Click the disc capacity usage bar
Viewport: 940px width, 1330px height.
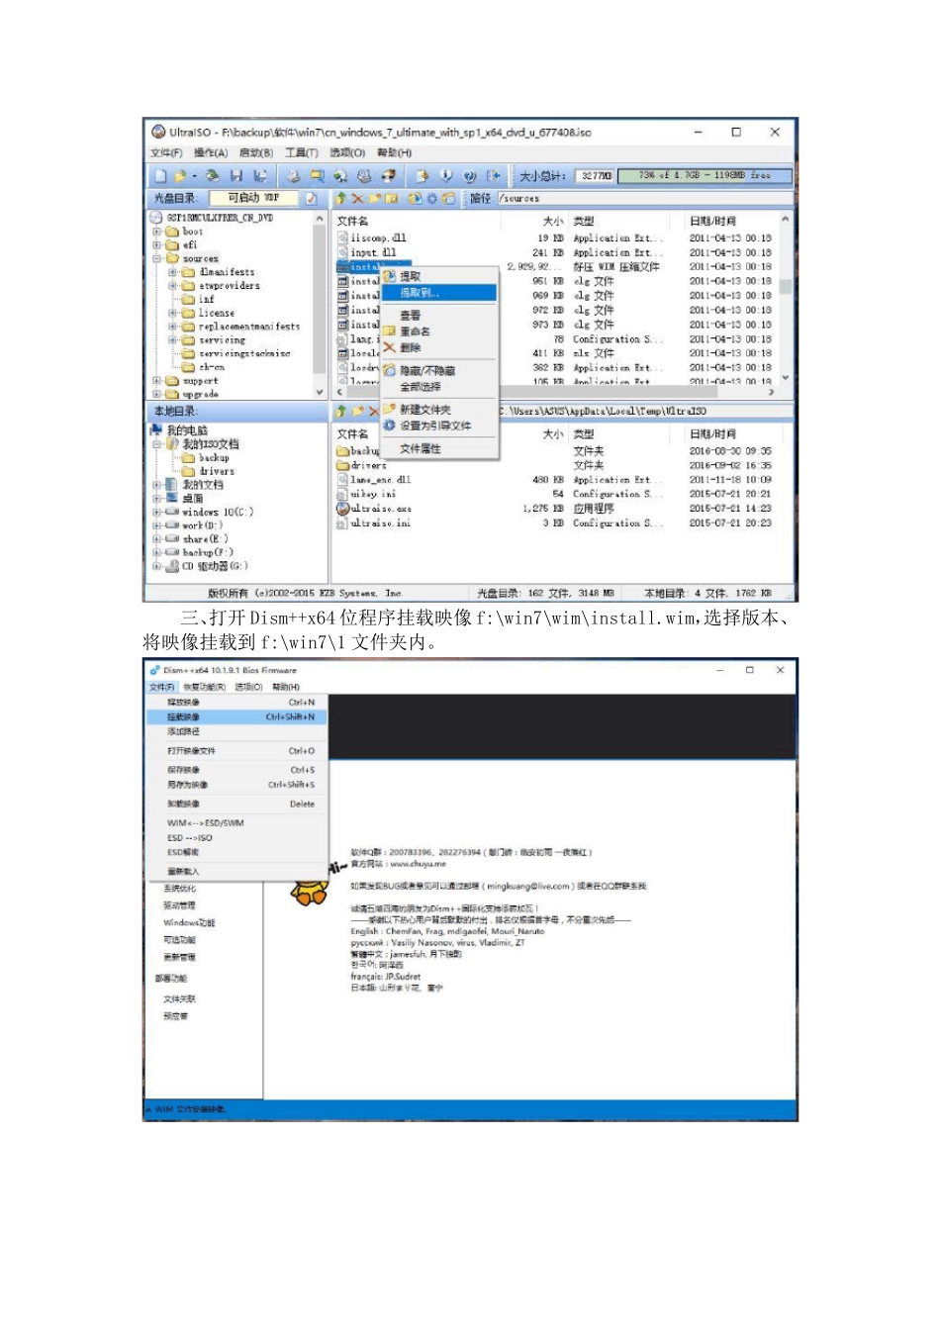coord(705,175)
